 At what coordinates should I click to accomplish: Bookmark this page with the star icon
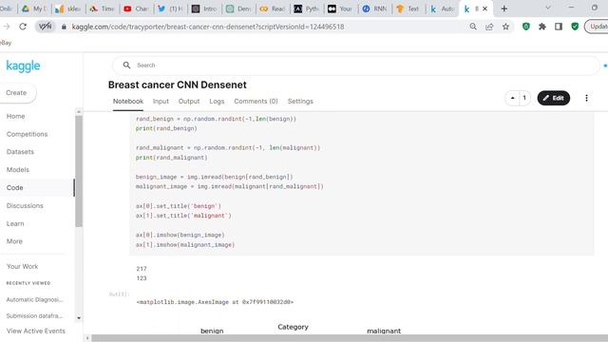[505, 27]
